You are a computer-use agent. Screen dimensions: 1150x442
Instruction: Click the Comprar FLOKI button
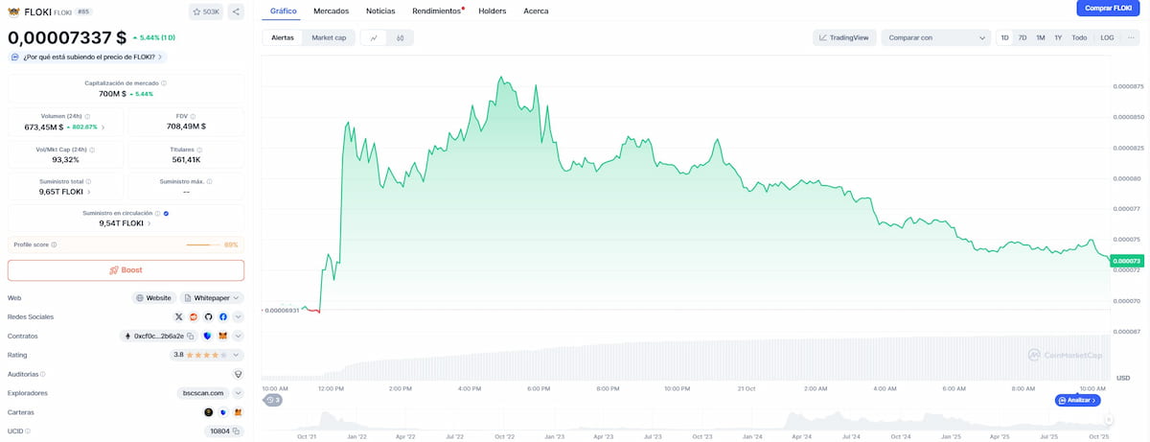point(1110,9)
